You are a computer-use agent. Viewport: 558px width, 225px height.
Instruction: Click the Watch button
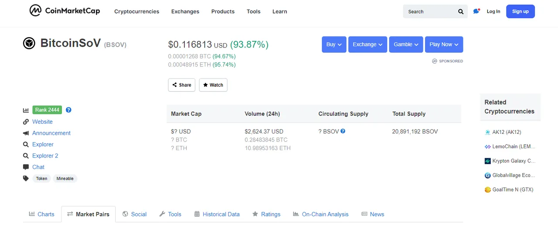(x=213, y=85)
